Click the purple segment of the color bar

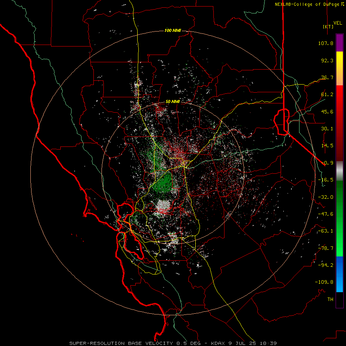pos(339,43)
